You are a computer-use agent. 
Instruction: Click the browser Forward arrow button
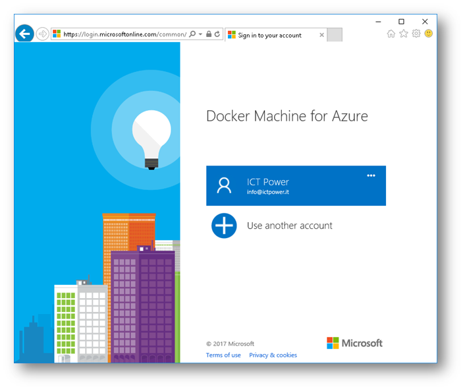[43, 34]
